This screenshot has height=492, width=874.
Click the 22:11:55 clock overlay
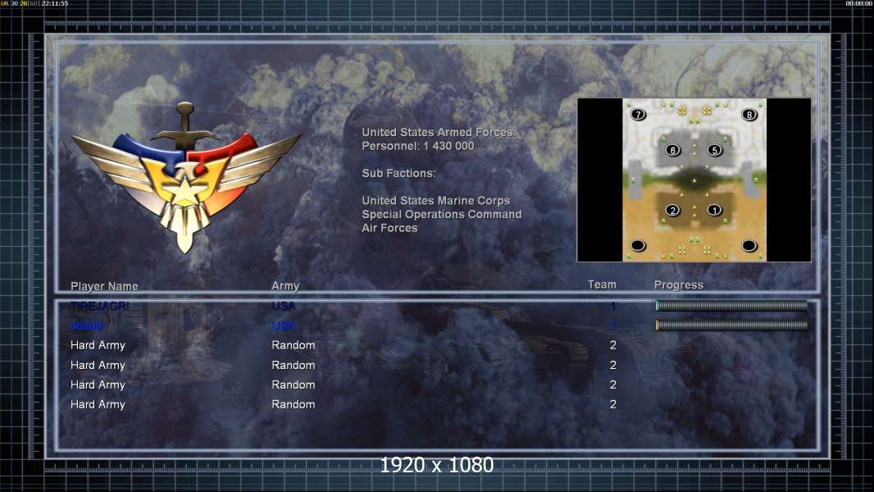[55, 3]
